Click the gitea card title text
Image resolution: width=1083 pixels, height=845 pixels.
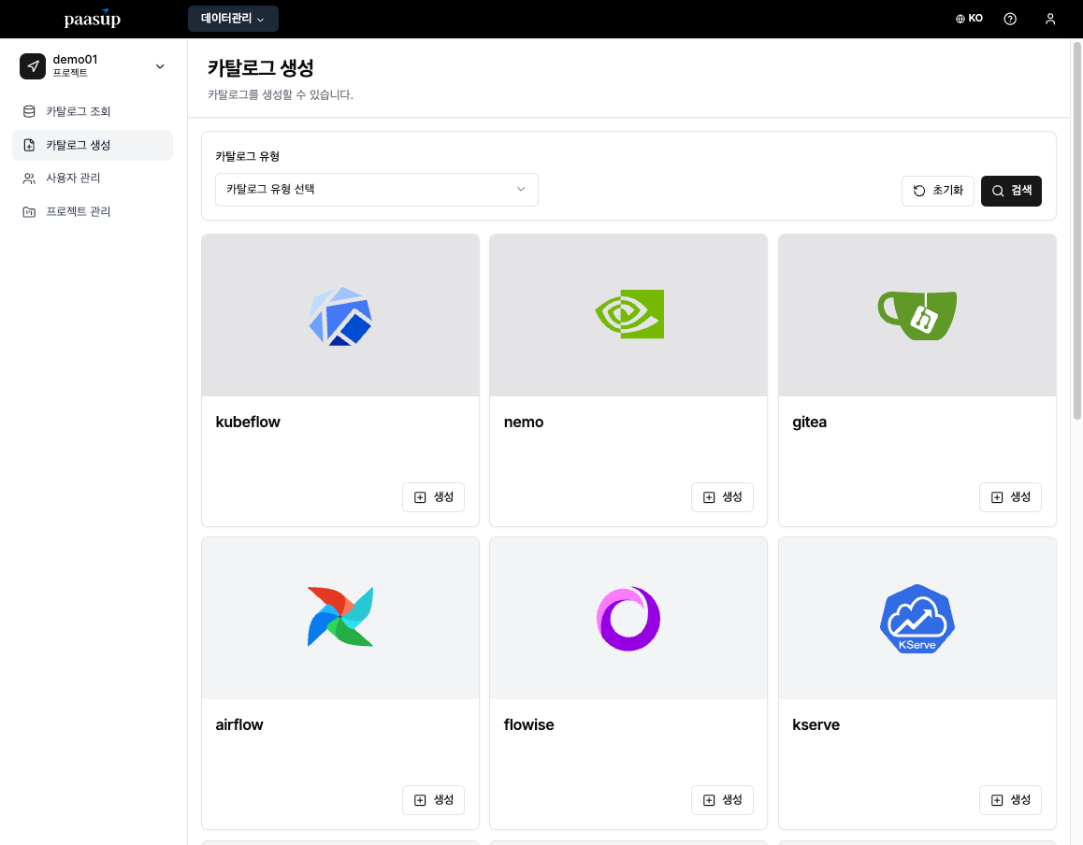[810, 422]
